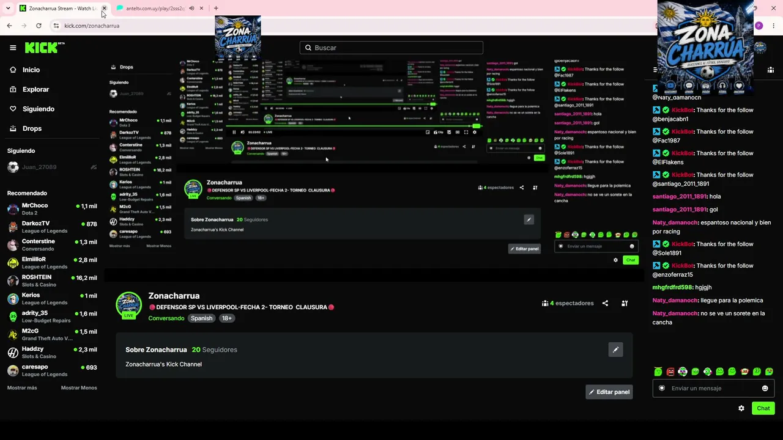Click santiago_2011_1891 in the "hola" message
The image size is (783, 440).
point(680,197)
